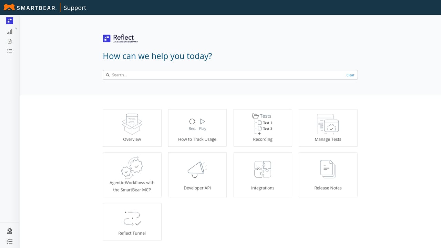Clear the search field with Clear link
This screenshot has height=248, width=441.
350,75
